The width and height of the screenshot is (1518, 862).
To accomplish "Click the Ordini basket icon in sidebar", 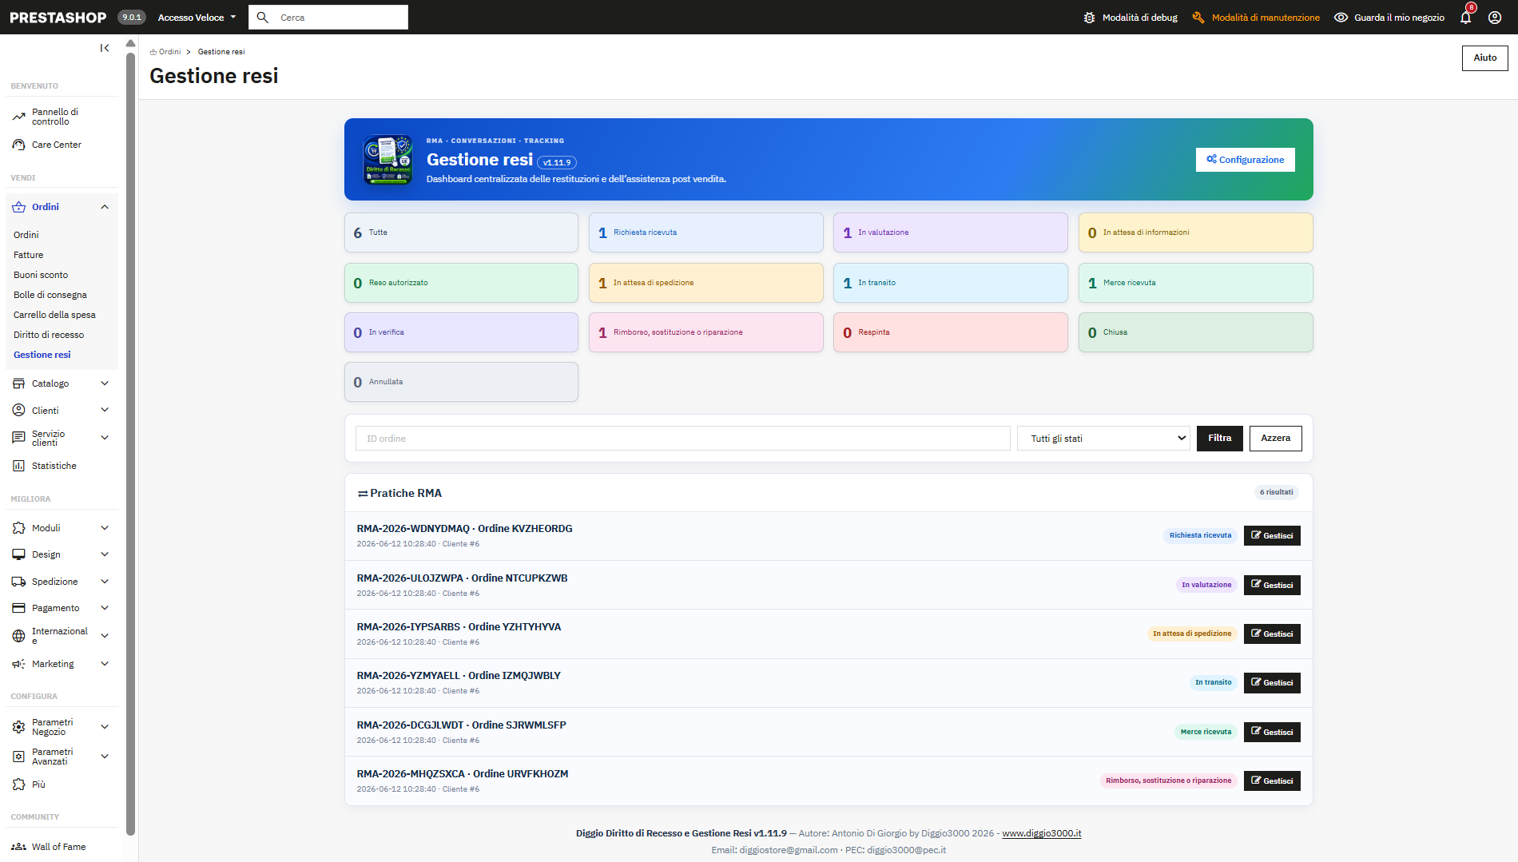I will (x=19, y=207).
